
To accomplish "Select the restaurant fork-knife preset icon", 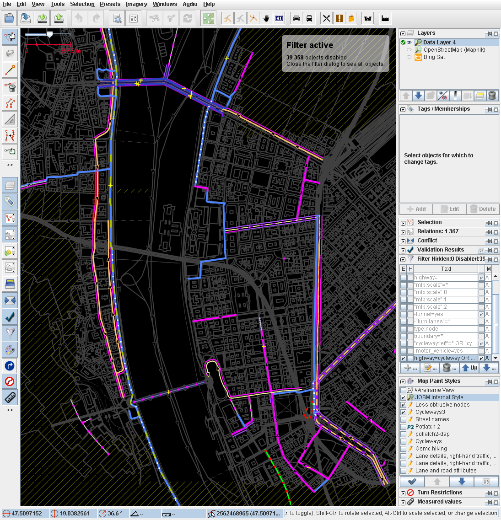I will tap(327, 18).
